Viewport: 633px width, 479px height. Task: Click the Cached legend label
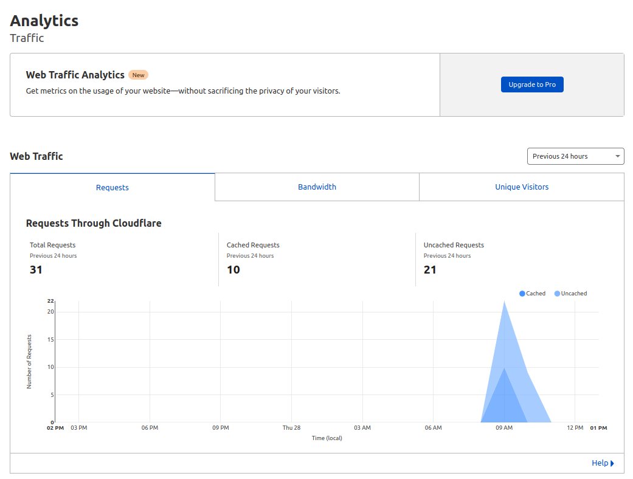pyautogui.click(x=536, y=294)
